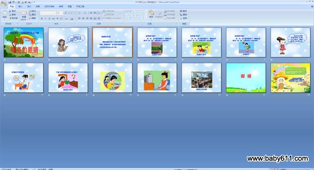This screenshot has height=170, width=314.
Task: Click the Find (查找) binoculars icon
Action: (x=181, y=11)
